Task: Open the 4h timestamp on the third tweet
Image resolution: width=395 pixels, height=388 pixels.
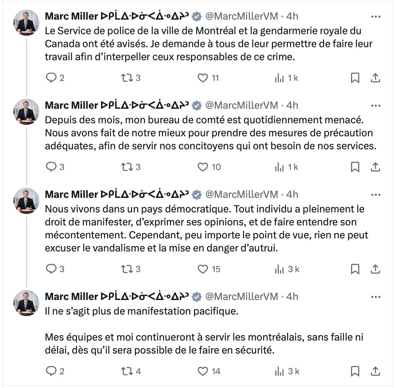Action: tap(292, 194)
